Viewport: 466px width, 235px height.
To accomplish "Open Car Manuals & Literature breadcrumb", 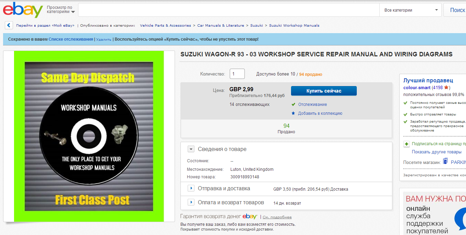I will 221,26.
